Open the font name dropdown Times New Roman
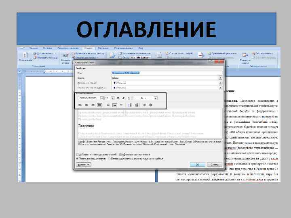This screenshot has height=218, width=291. (x=102, y=98)
